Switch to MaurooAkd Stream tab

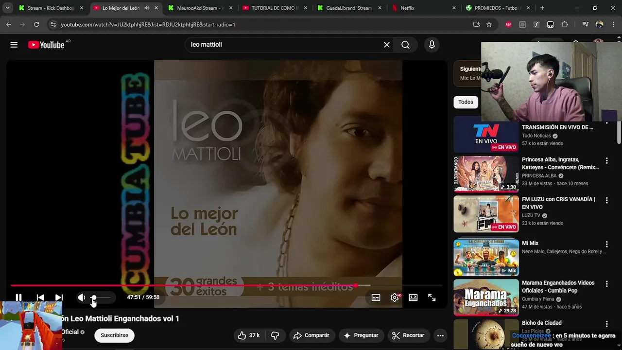tap(200, 8)
